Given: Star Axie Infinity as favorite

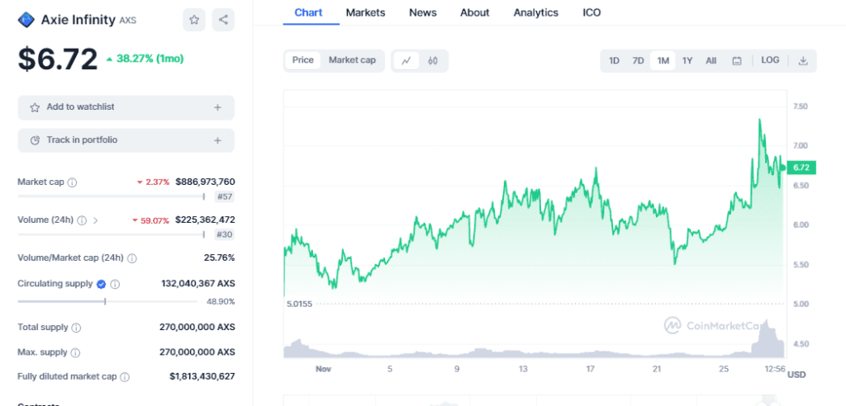Looking at the screenshot, I should pyautogui.click(x=194, y=20).
